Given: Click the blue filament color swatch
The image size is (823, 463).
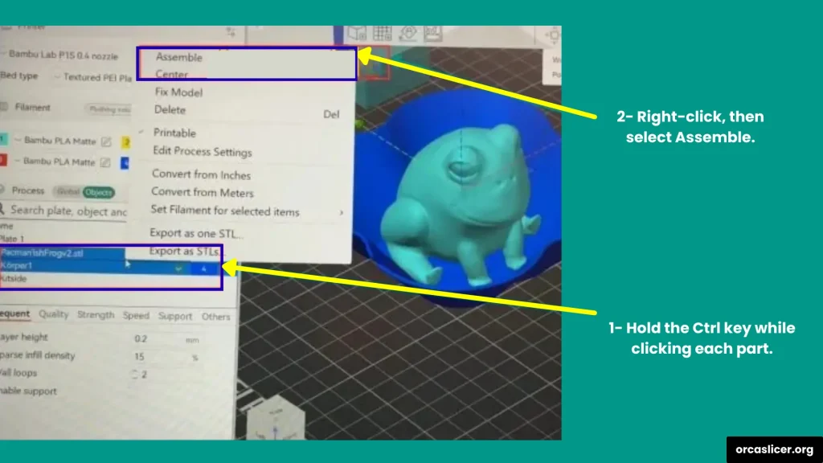Looking at the screenshot, I should pyautogui.click(x=125, y=163).
